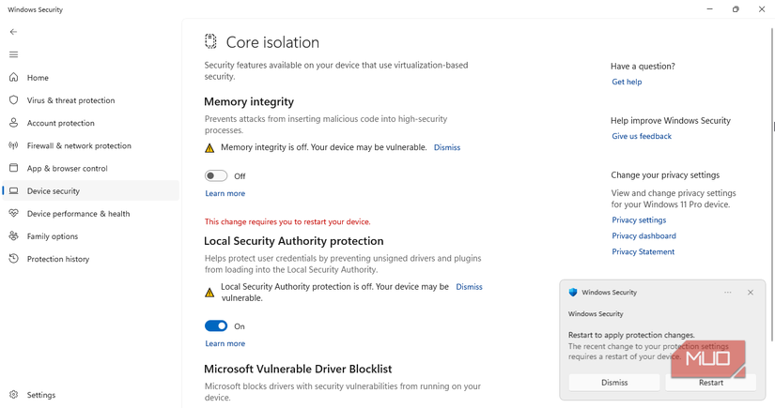775x408 pixels.
Task: Click Learn more under Memory integrity
Action: click(x=225, y=193)
